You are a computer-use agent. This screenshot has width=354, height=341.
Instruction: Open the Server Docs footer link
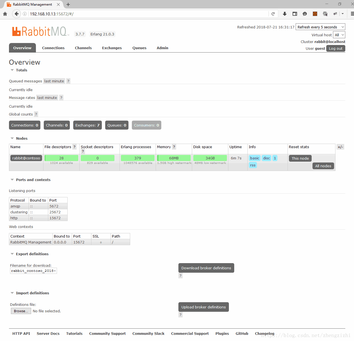point(48,333)
